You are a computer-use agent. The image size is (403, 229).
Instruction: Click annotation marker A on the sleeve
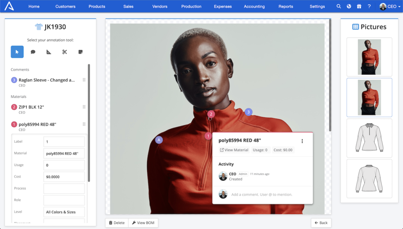point(159,140)
